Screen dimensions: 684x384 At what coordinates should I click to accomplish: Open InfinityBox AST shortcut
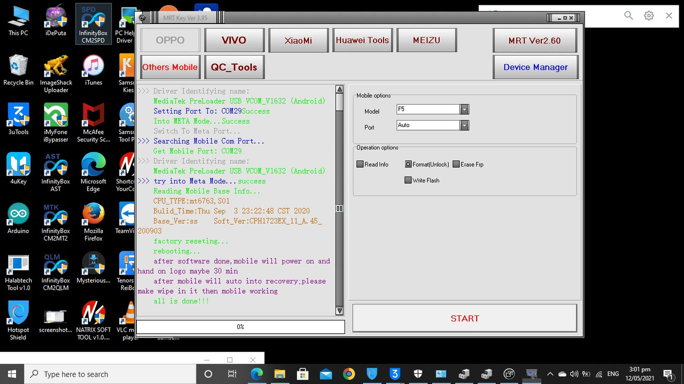[56, 172]
